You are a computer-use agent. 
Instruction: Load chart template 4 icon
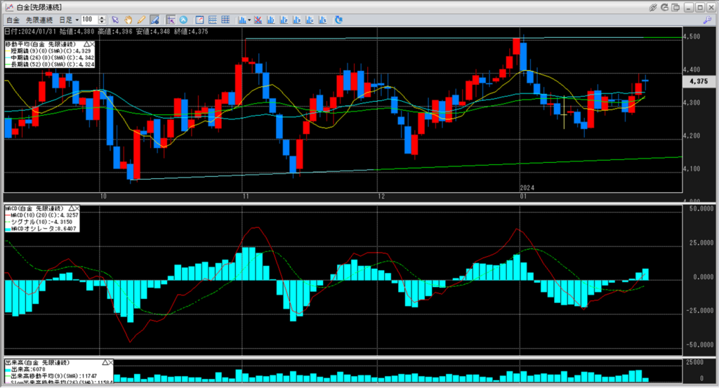(x=309, y=20)
